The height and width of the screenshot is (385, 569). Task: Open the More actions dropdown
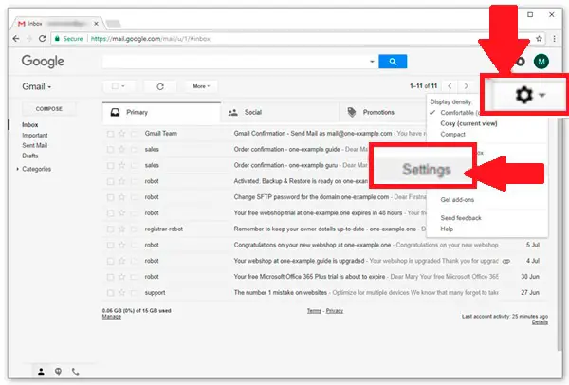(x=201, y=86)
